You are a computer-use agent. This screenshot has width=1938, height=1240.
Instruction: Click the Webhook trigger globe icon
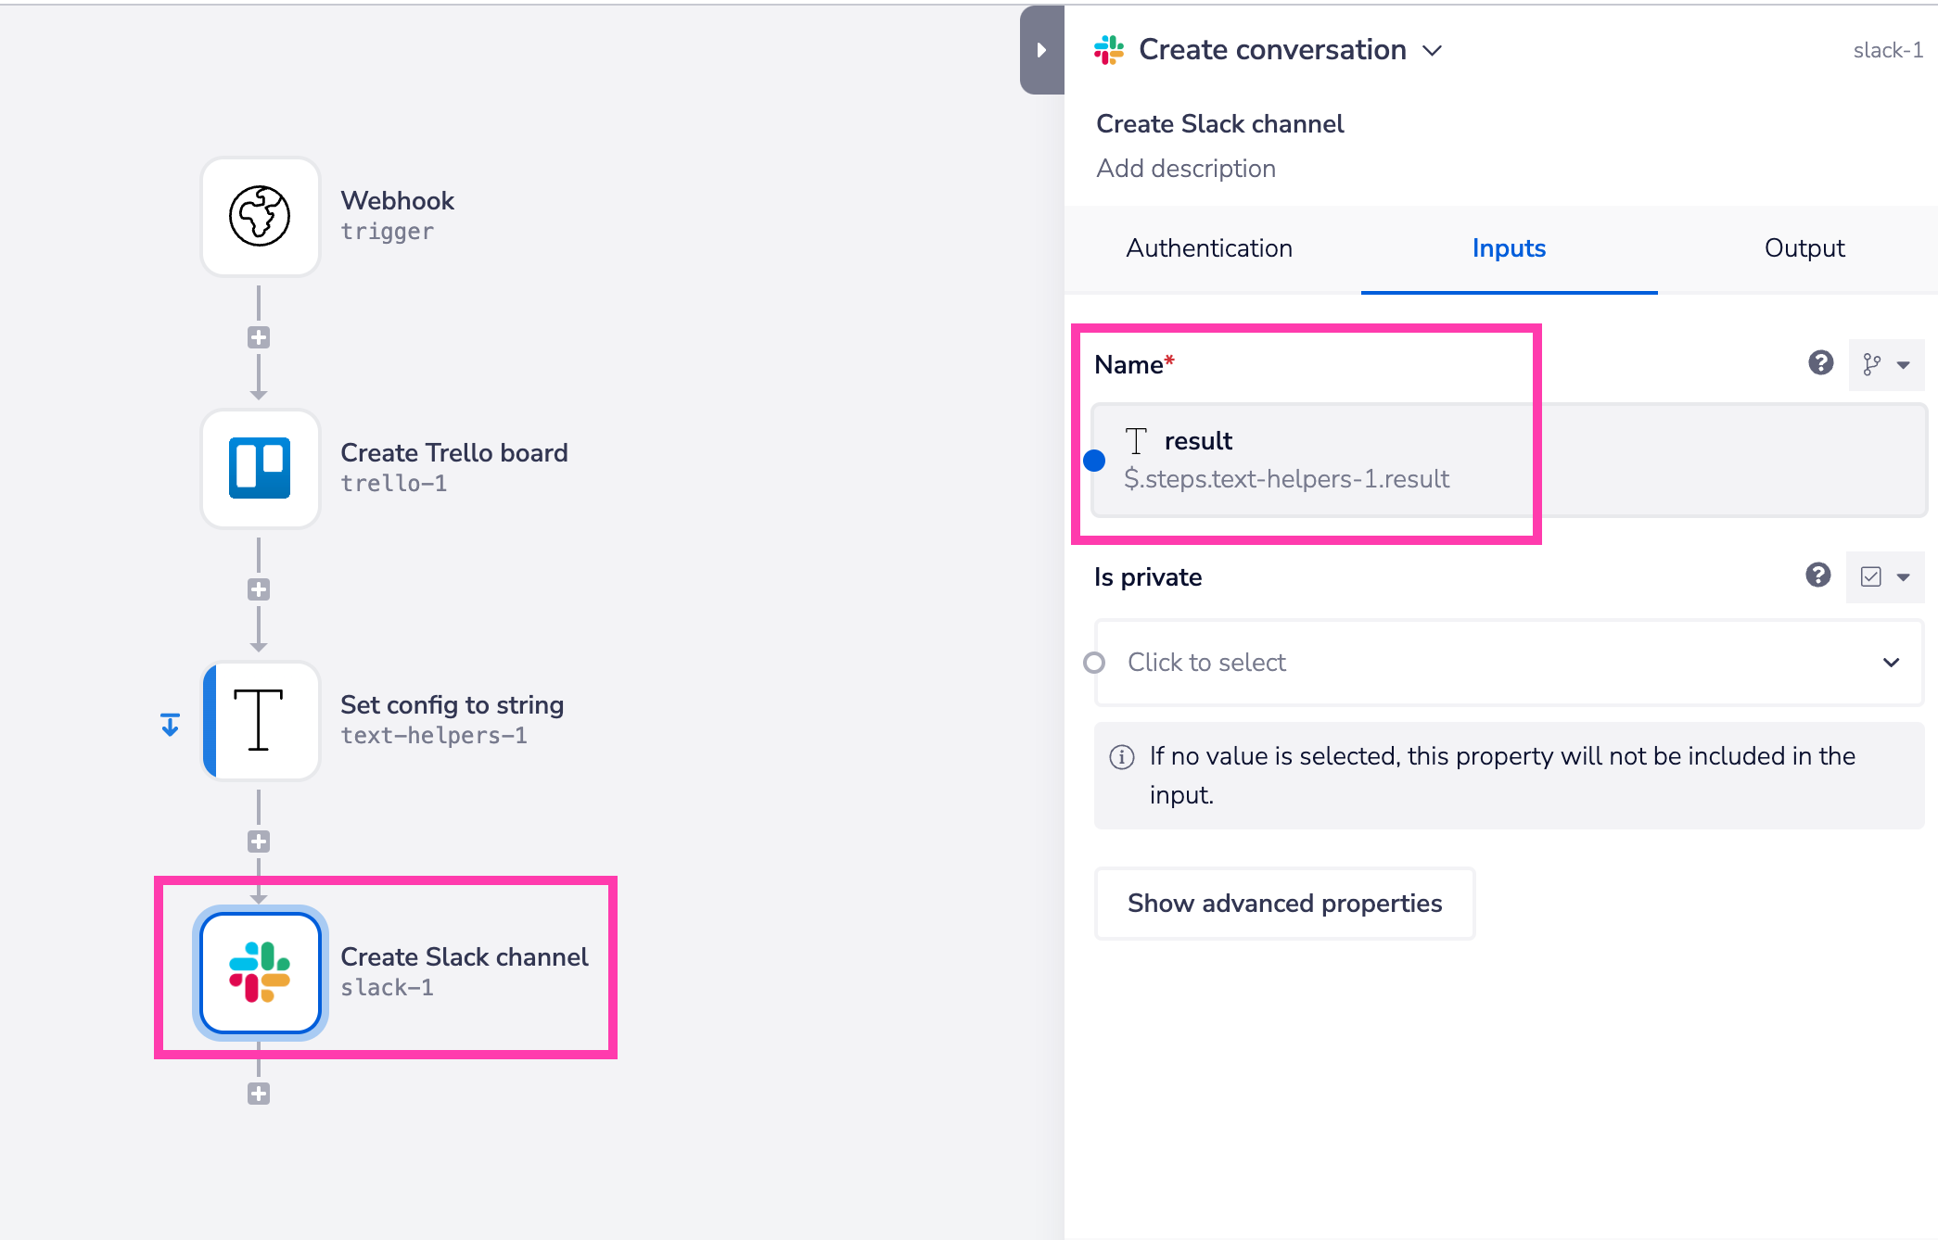[x=260, y=217]
